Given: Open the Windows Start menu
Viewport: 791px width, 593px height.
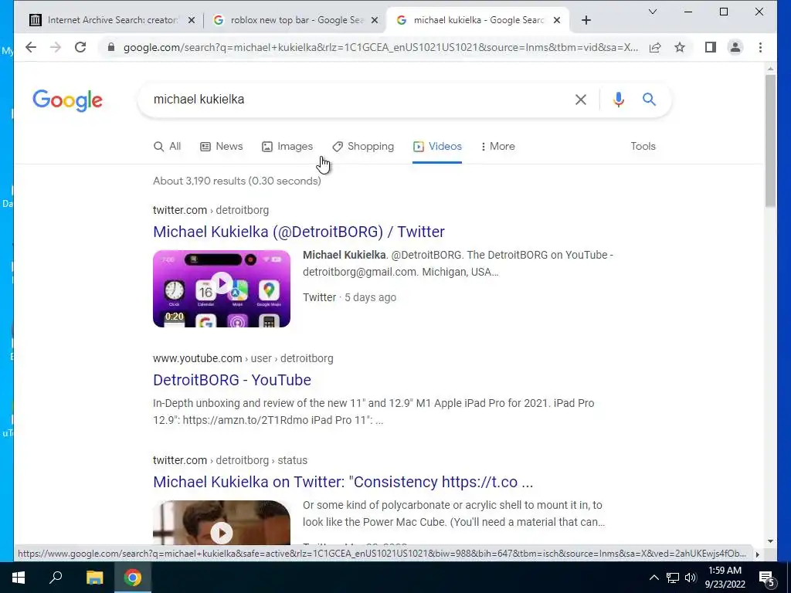Looking at the screenshot, I should [19, 578].
